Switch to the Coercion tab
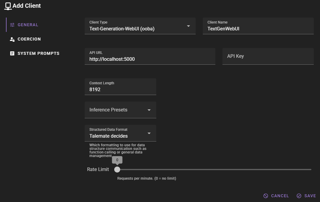The width and height of the screenshot is (320, 202). point(25,39)
